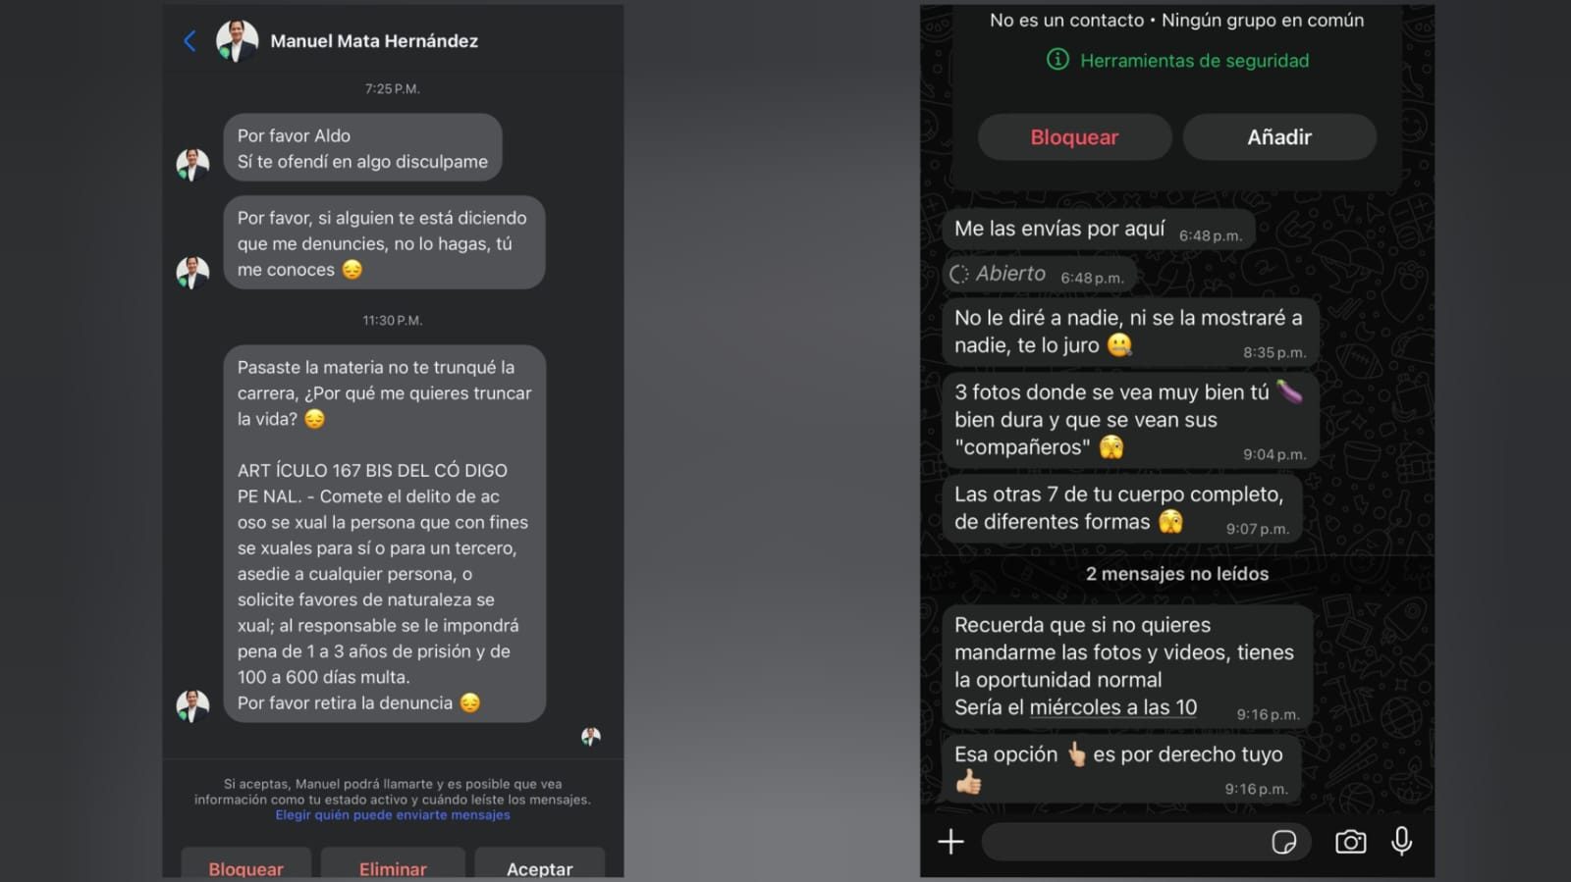
Task: Click the red Bloquear button in WhatsApp
Action: 1074,137
